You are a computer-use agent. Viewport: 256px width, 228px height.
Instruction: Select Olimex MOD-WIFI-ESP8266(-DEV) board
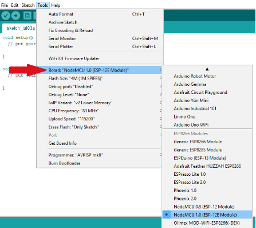[207, 223]
